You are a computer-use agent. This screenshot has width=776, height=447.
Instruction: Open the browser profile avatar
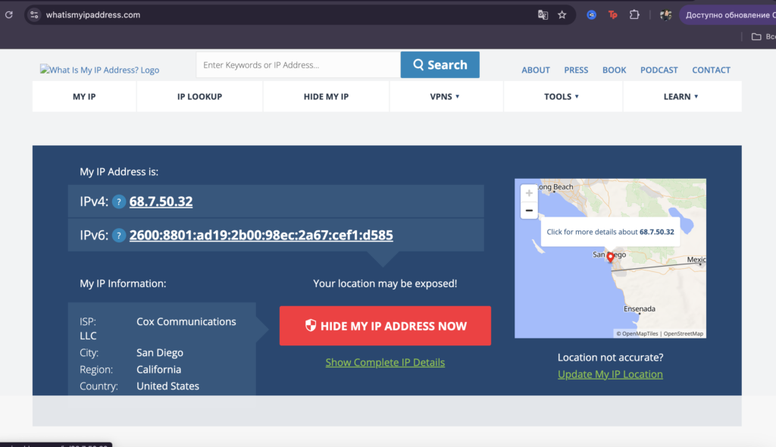[665, 15]
